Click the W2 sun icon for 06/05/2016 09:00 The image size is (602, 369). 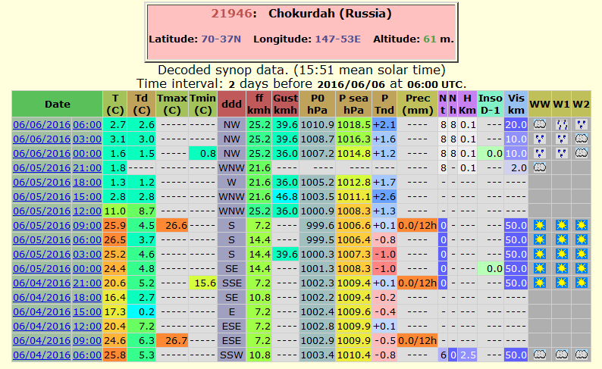tap(582, 225)
